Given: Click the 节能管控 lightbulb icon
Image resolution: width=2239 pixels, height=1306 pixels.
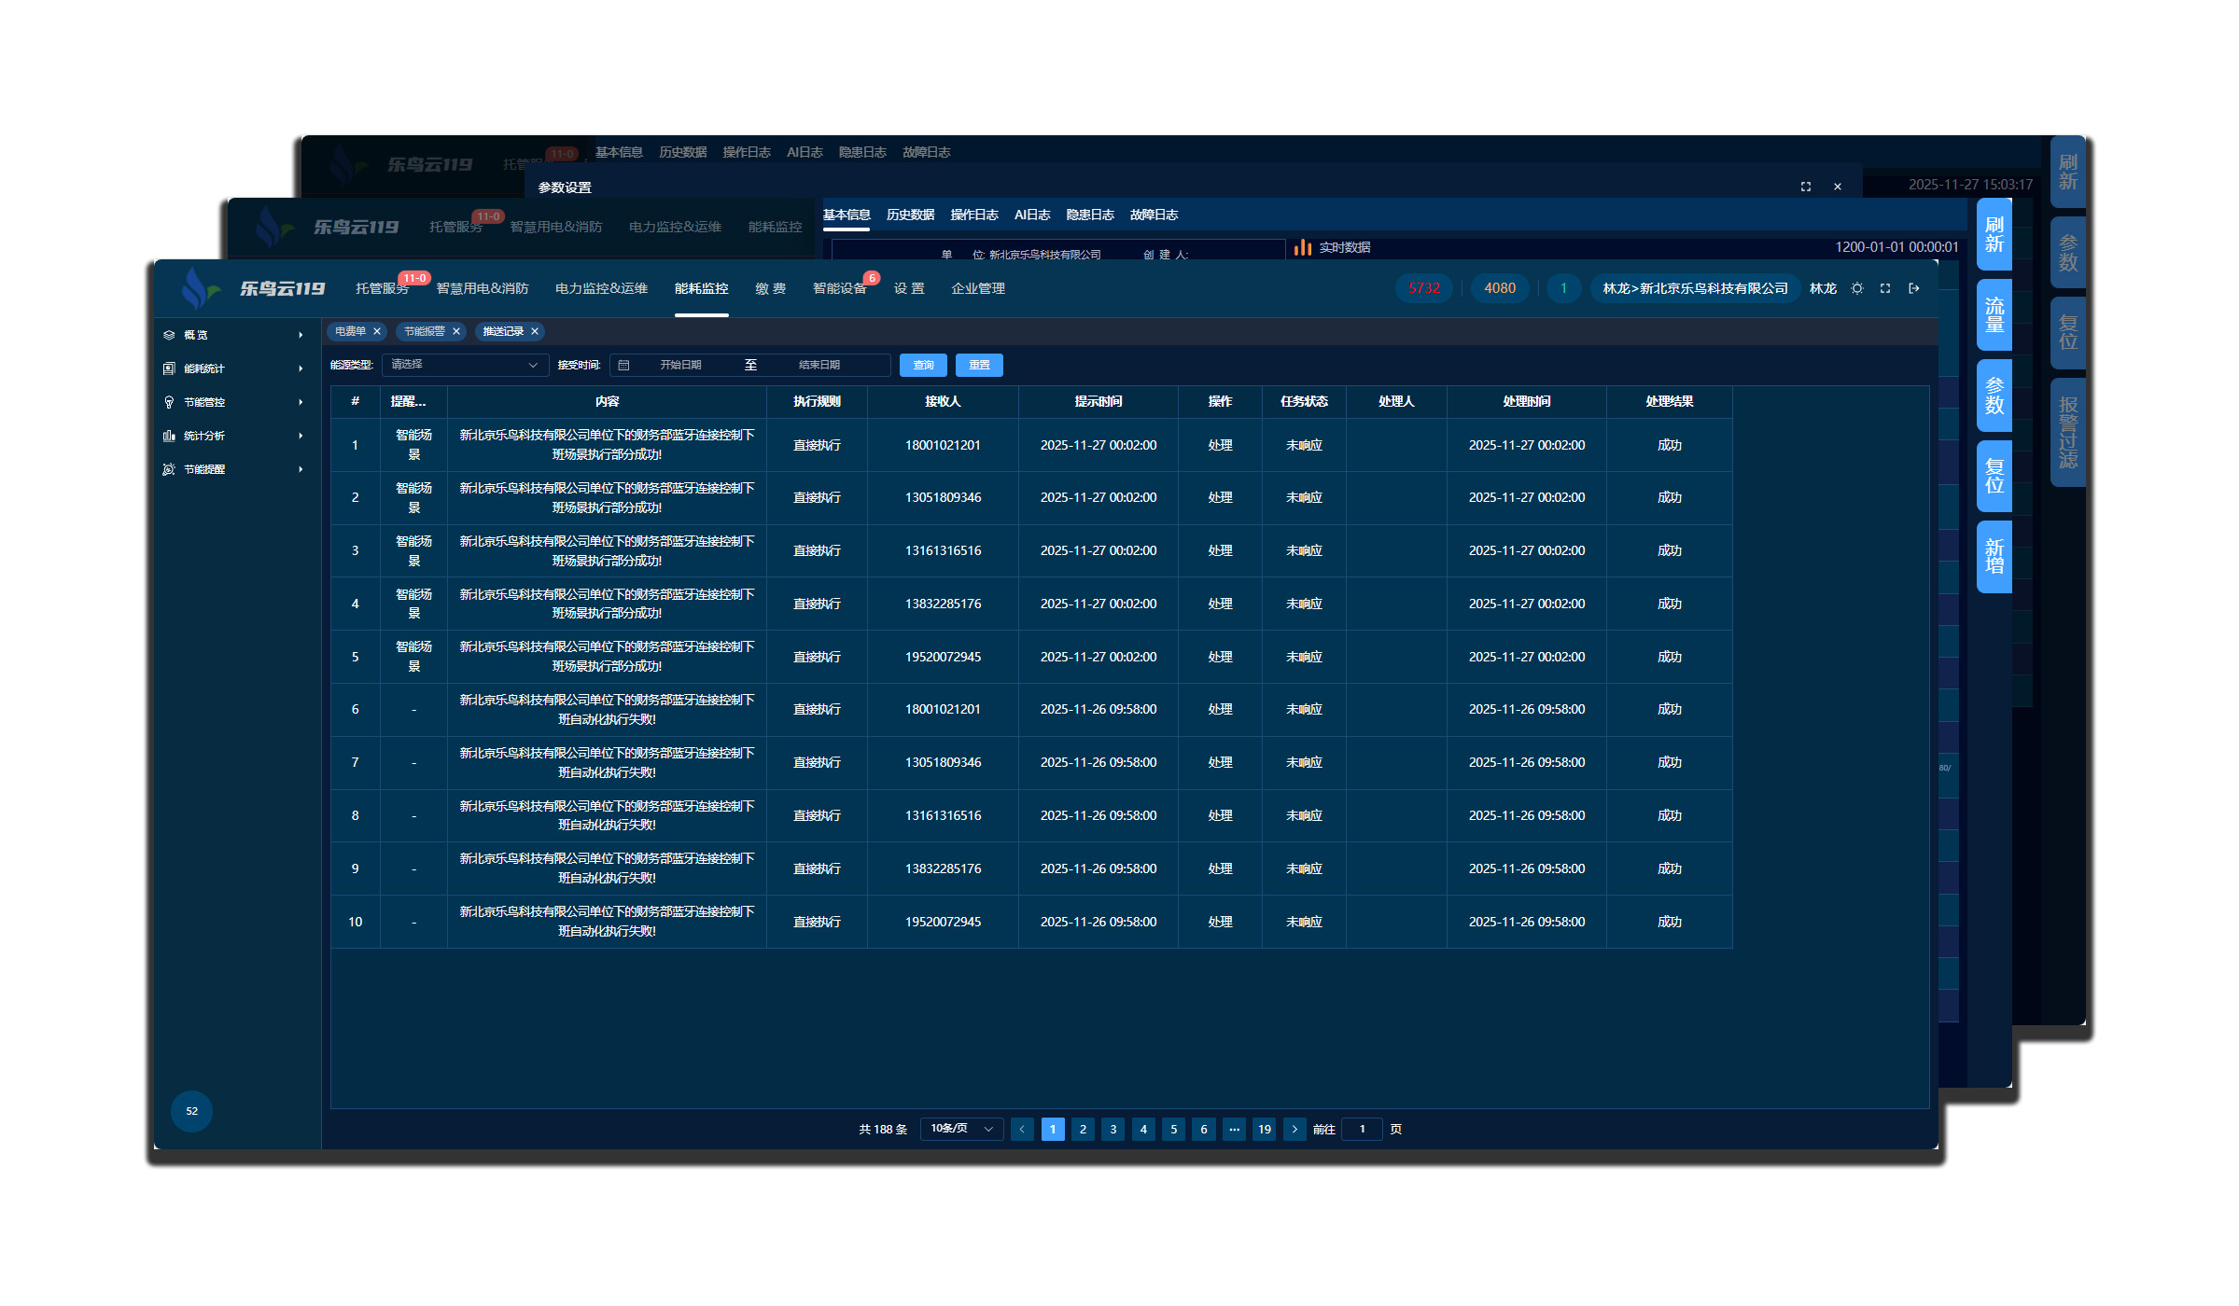Looking at the screenshot, I should click(x=169, y=402).
